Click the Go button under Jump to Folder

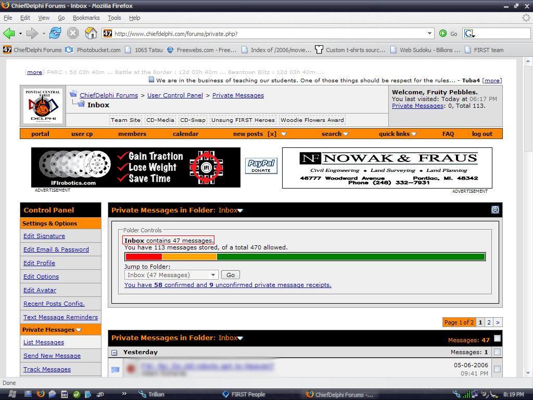(x=231, y=275)
